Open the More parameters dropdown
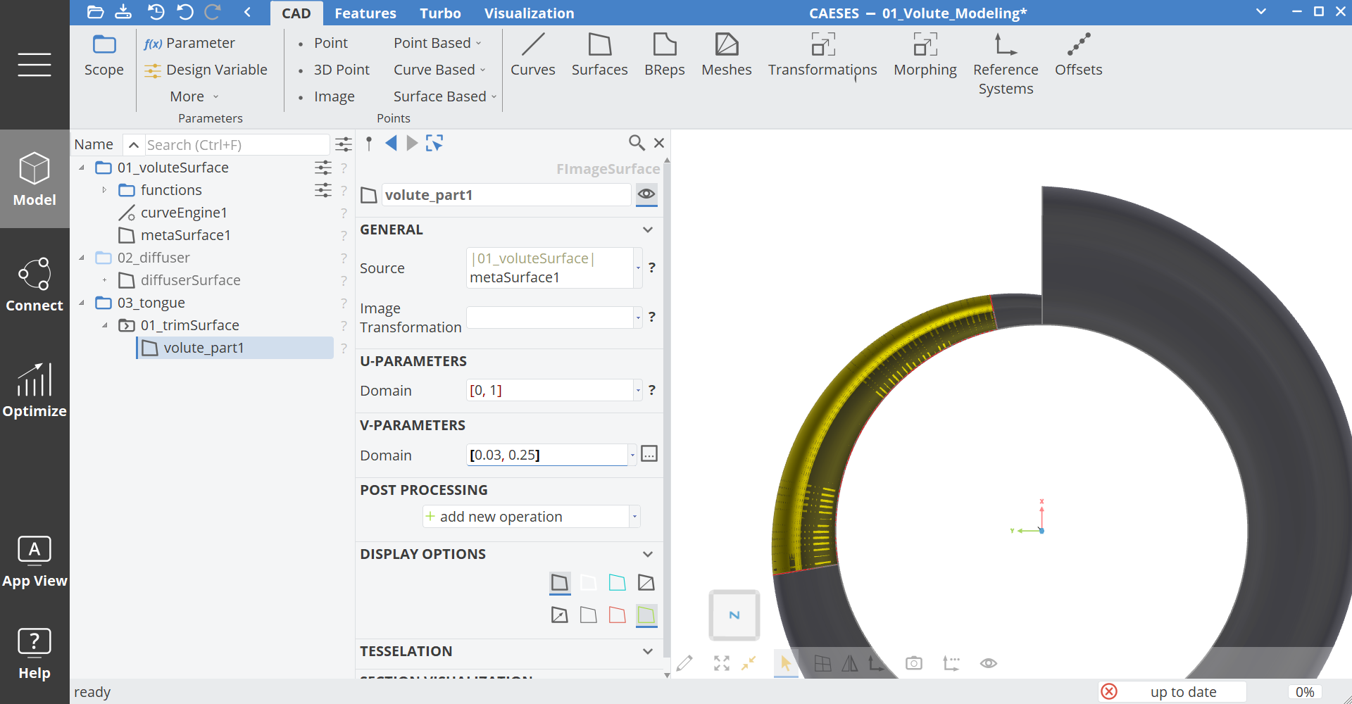The image size is (1352, 704). tap(194, 96)
